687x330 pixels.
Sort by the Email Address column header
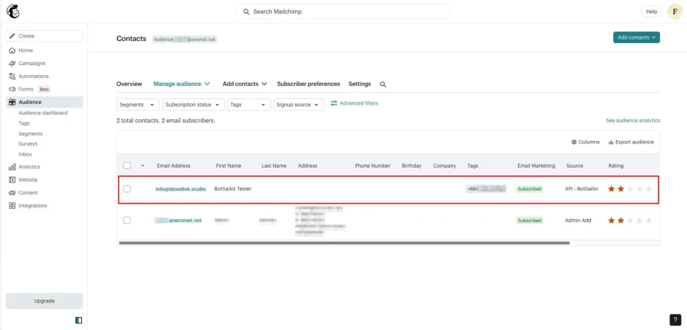tap(174, 166)
